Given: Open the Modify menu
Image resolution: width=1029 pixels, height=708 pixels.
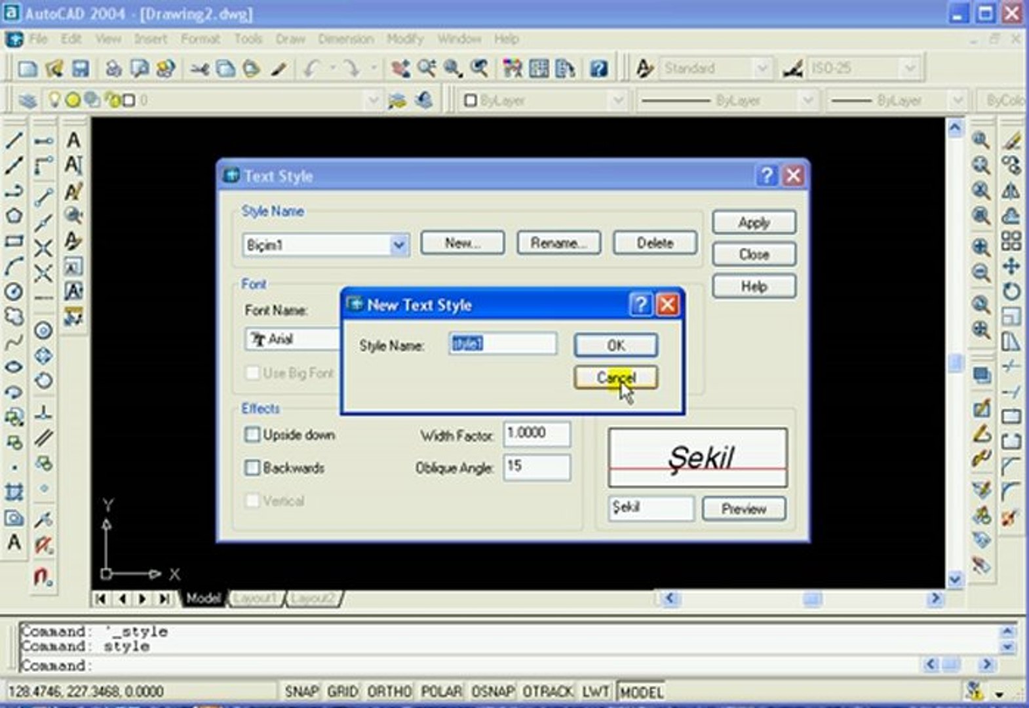Looking at the screenshot, I should [405, 39].
